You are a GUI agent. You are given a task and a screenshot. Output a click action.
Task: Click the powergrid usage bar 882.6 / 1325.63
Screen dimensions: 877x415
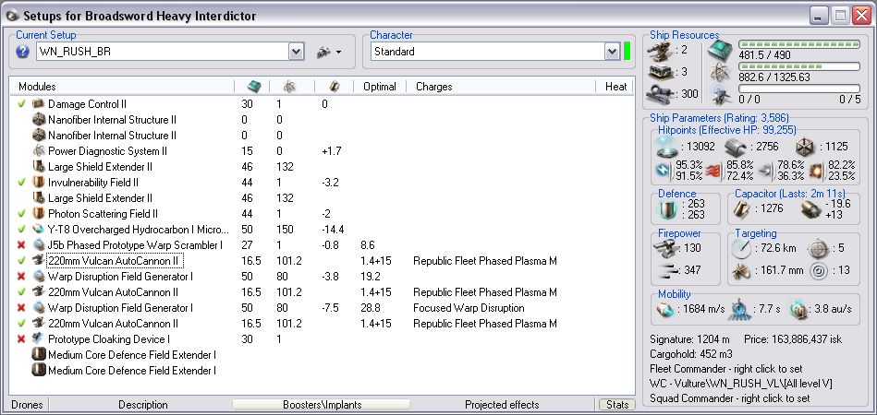pos(799,66)
